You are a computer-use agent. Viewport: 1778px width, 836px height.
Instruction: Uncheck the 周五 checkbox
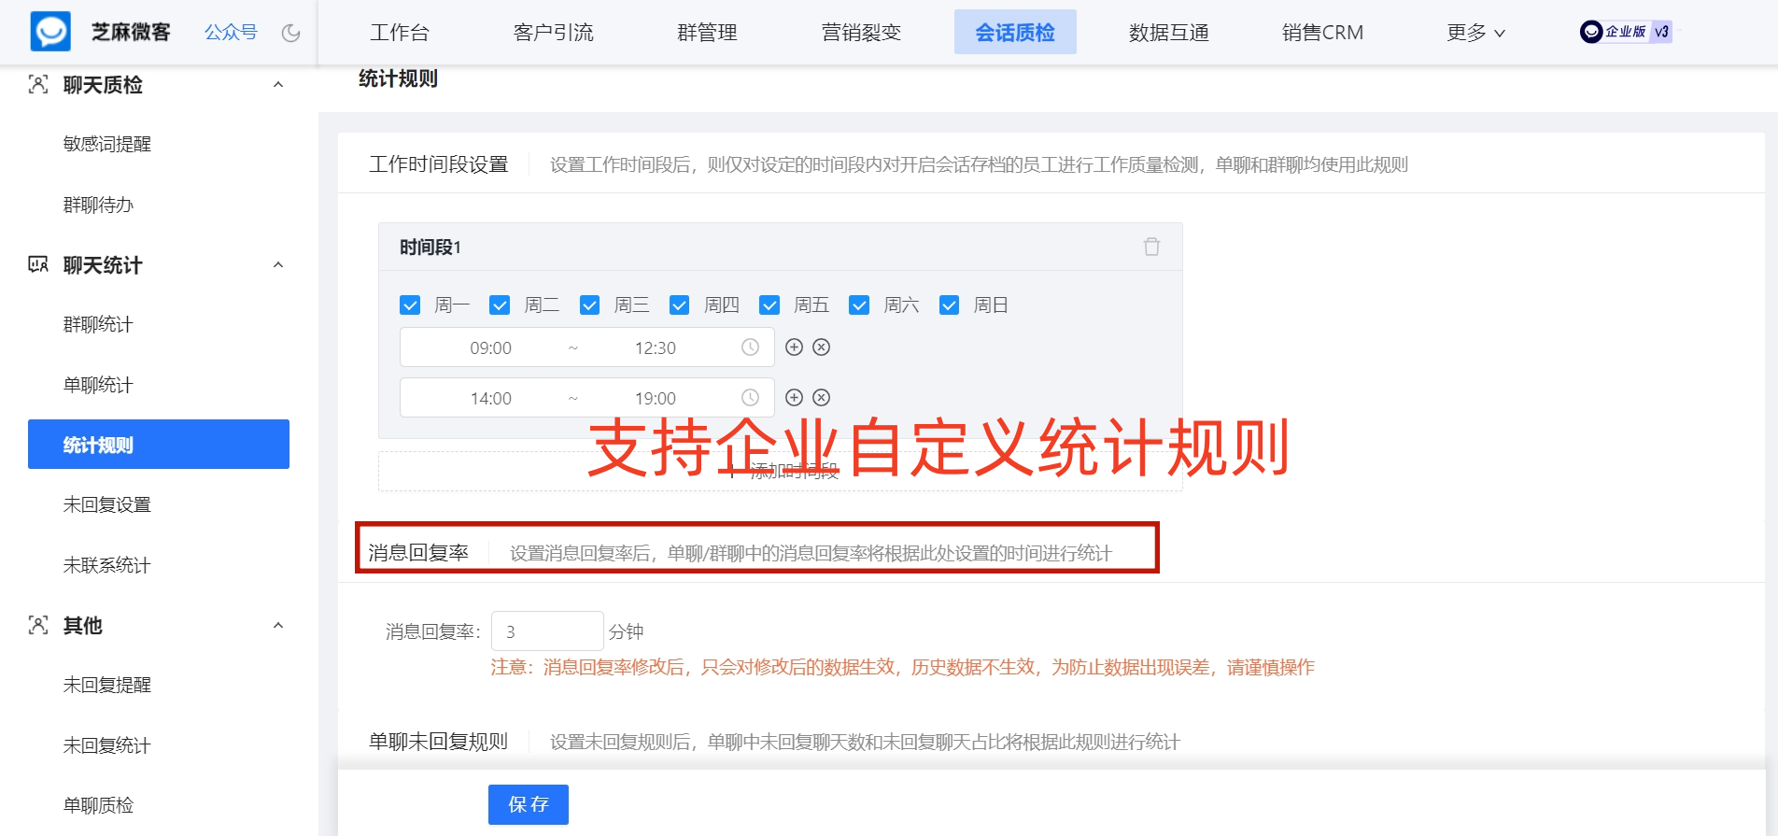769,305
